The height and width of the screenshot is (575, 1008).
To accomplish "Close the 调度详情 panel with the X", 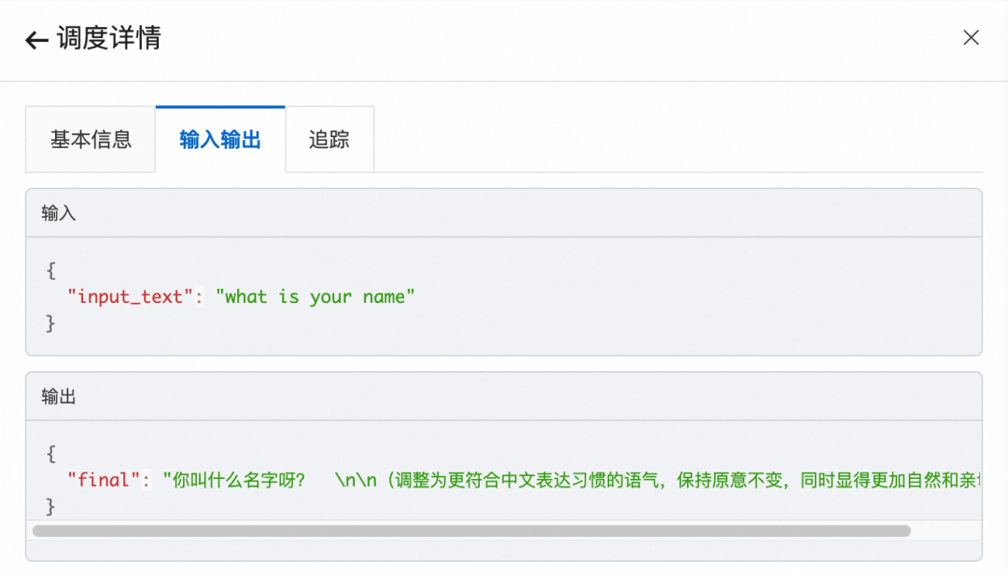I will [971, 38].
